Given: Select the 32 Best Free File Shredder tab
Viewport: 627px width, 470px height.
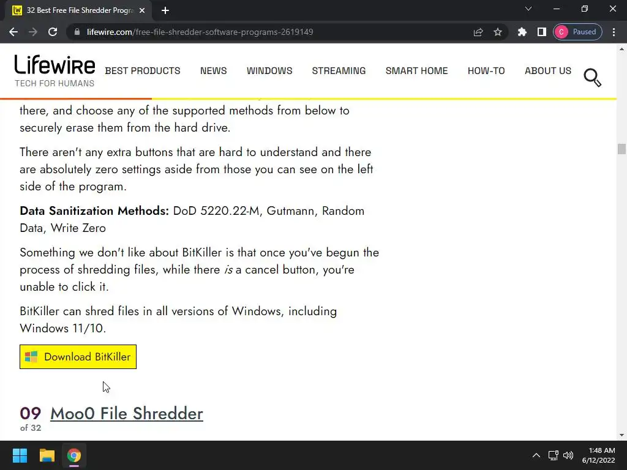Looking at the screenshot, I should pyautogui.click(x=78, y=11).
